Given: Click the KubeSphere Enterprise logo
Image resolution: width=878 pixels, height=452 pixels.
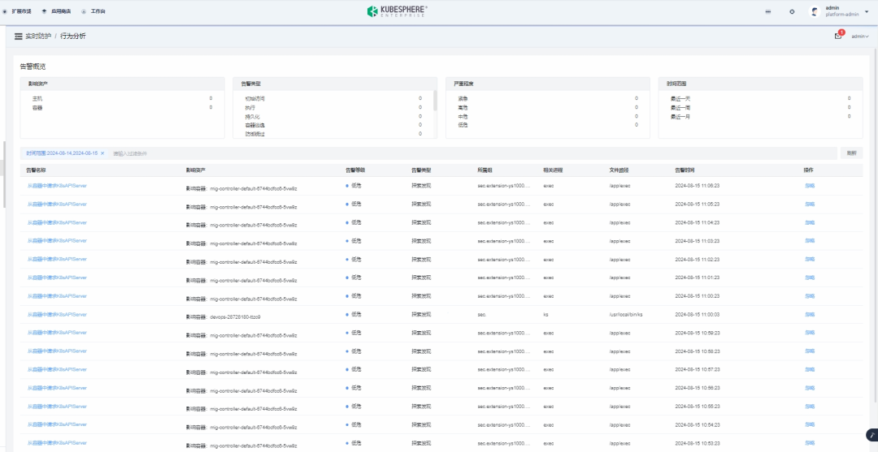Looking at the screenshot, I should [398, 11].
